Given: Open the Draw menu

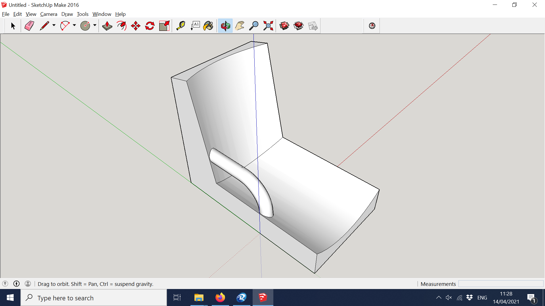Looking at the screenshot, I should point(67,14).
